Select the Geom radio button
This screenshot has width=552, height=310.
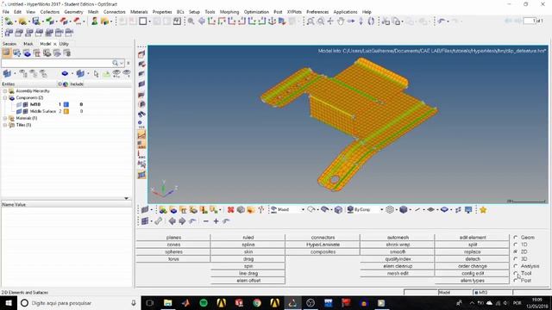point(516,238)
